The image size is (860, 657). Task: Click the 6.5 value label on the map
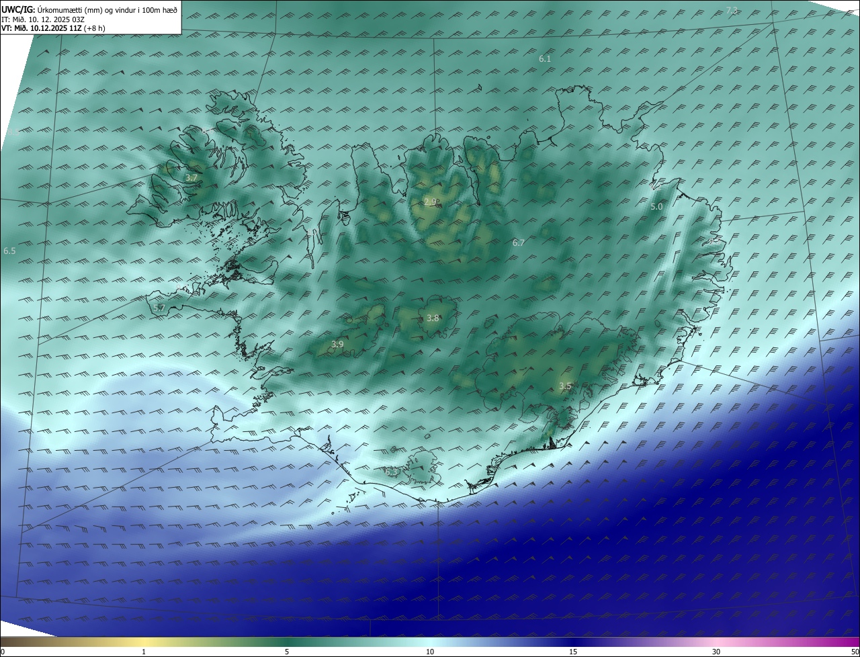pos(9,251)
